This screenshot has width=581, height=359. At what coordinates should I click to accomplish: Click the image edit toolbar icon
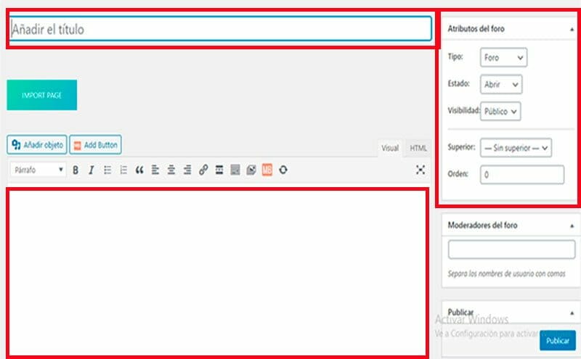coord(251,170)
